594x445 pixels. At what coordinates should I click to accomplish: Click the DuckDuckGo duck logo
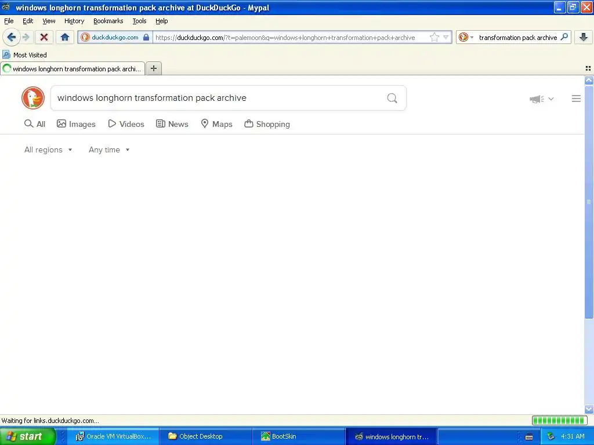[x=33, y=98]
